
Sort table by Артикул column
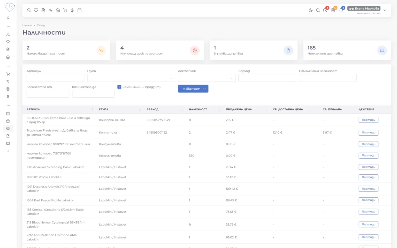[60, 109]
